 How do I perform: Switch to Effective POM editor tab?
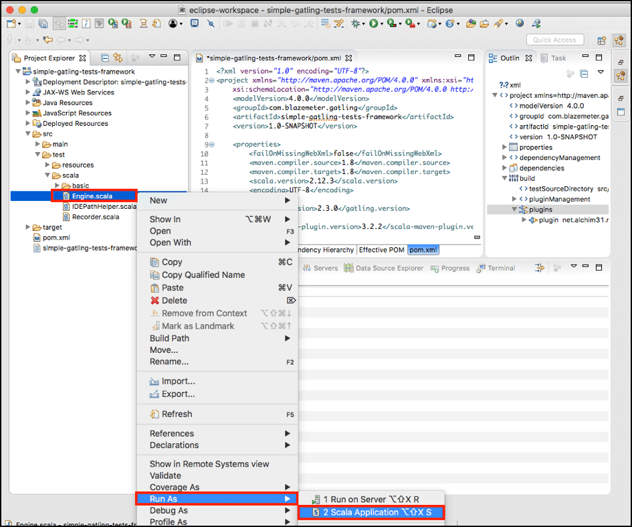(381, 250)
